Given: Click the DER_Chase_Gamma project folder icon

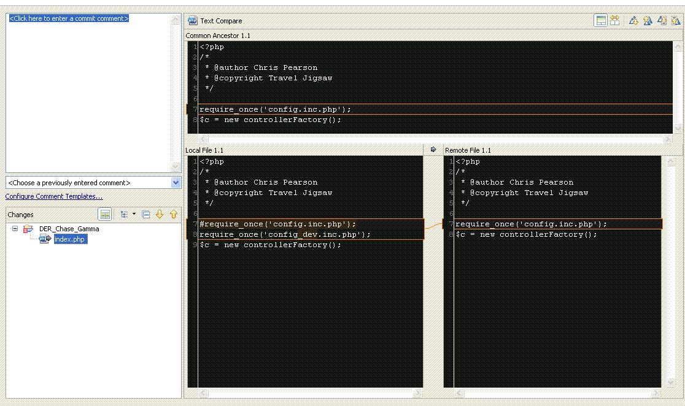Looking at the screenshot, I should click(x=28, y=228).
